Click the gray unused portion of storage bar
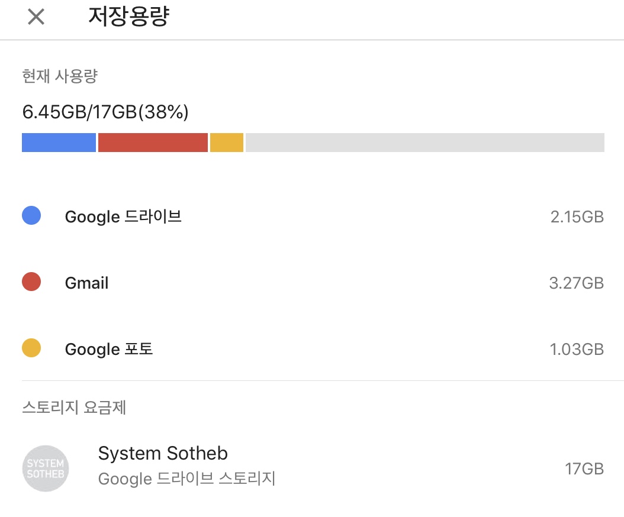624x517 pixels. 425,143
